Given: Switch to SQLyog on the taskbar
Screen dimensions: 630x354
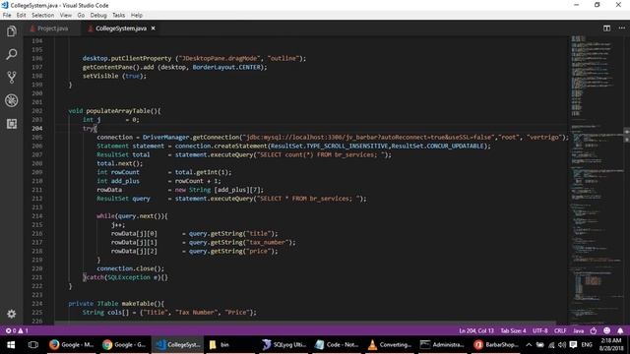Looking at the screenshot, I should 284,345.
